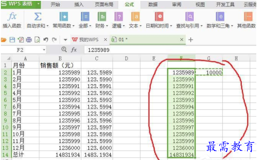258x160 pixels.
Task: Open the Common Functions star book icon
Action: pyautogui.click(x=64, y=17)
